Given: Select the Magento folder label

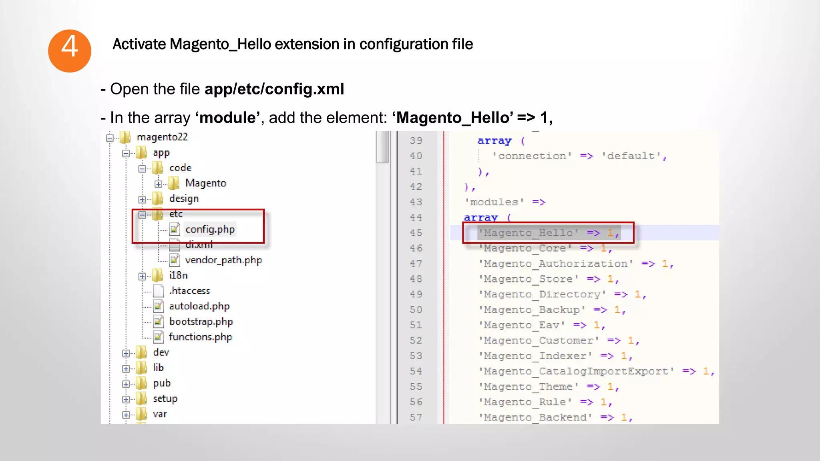Looking at the screenshot, I should click(x=205, y=183).
